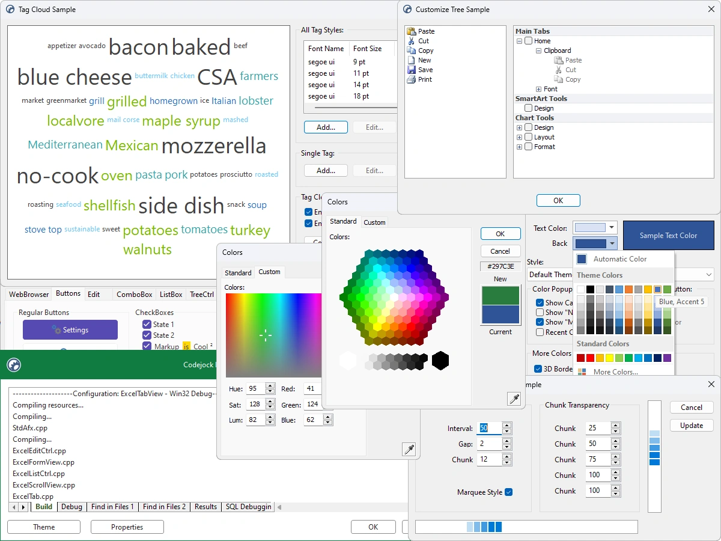Click the right scroll arrow of the output tabs
The height and width of the screenshot is (541, 721).
click(x=23, y=507)
